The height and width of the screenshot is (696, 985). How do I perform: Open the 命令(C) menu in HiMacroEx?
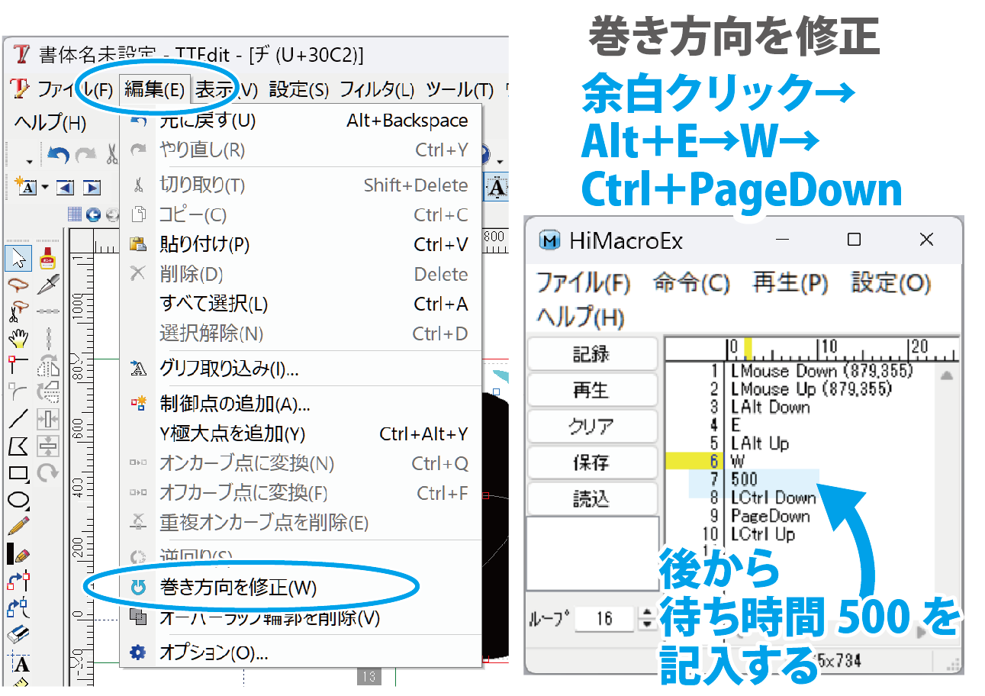(x=691, y=283)
